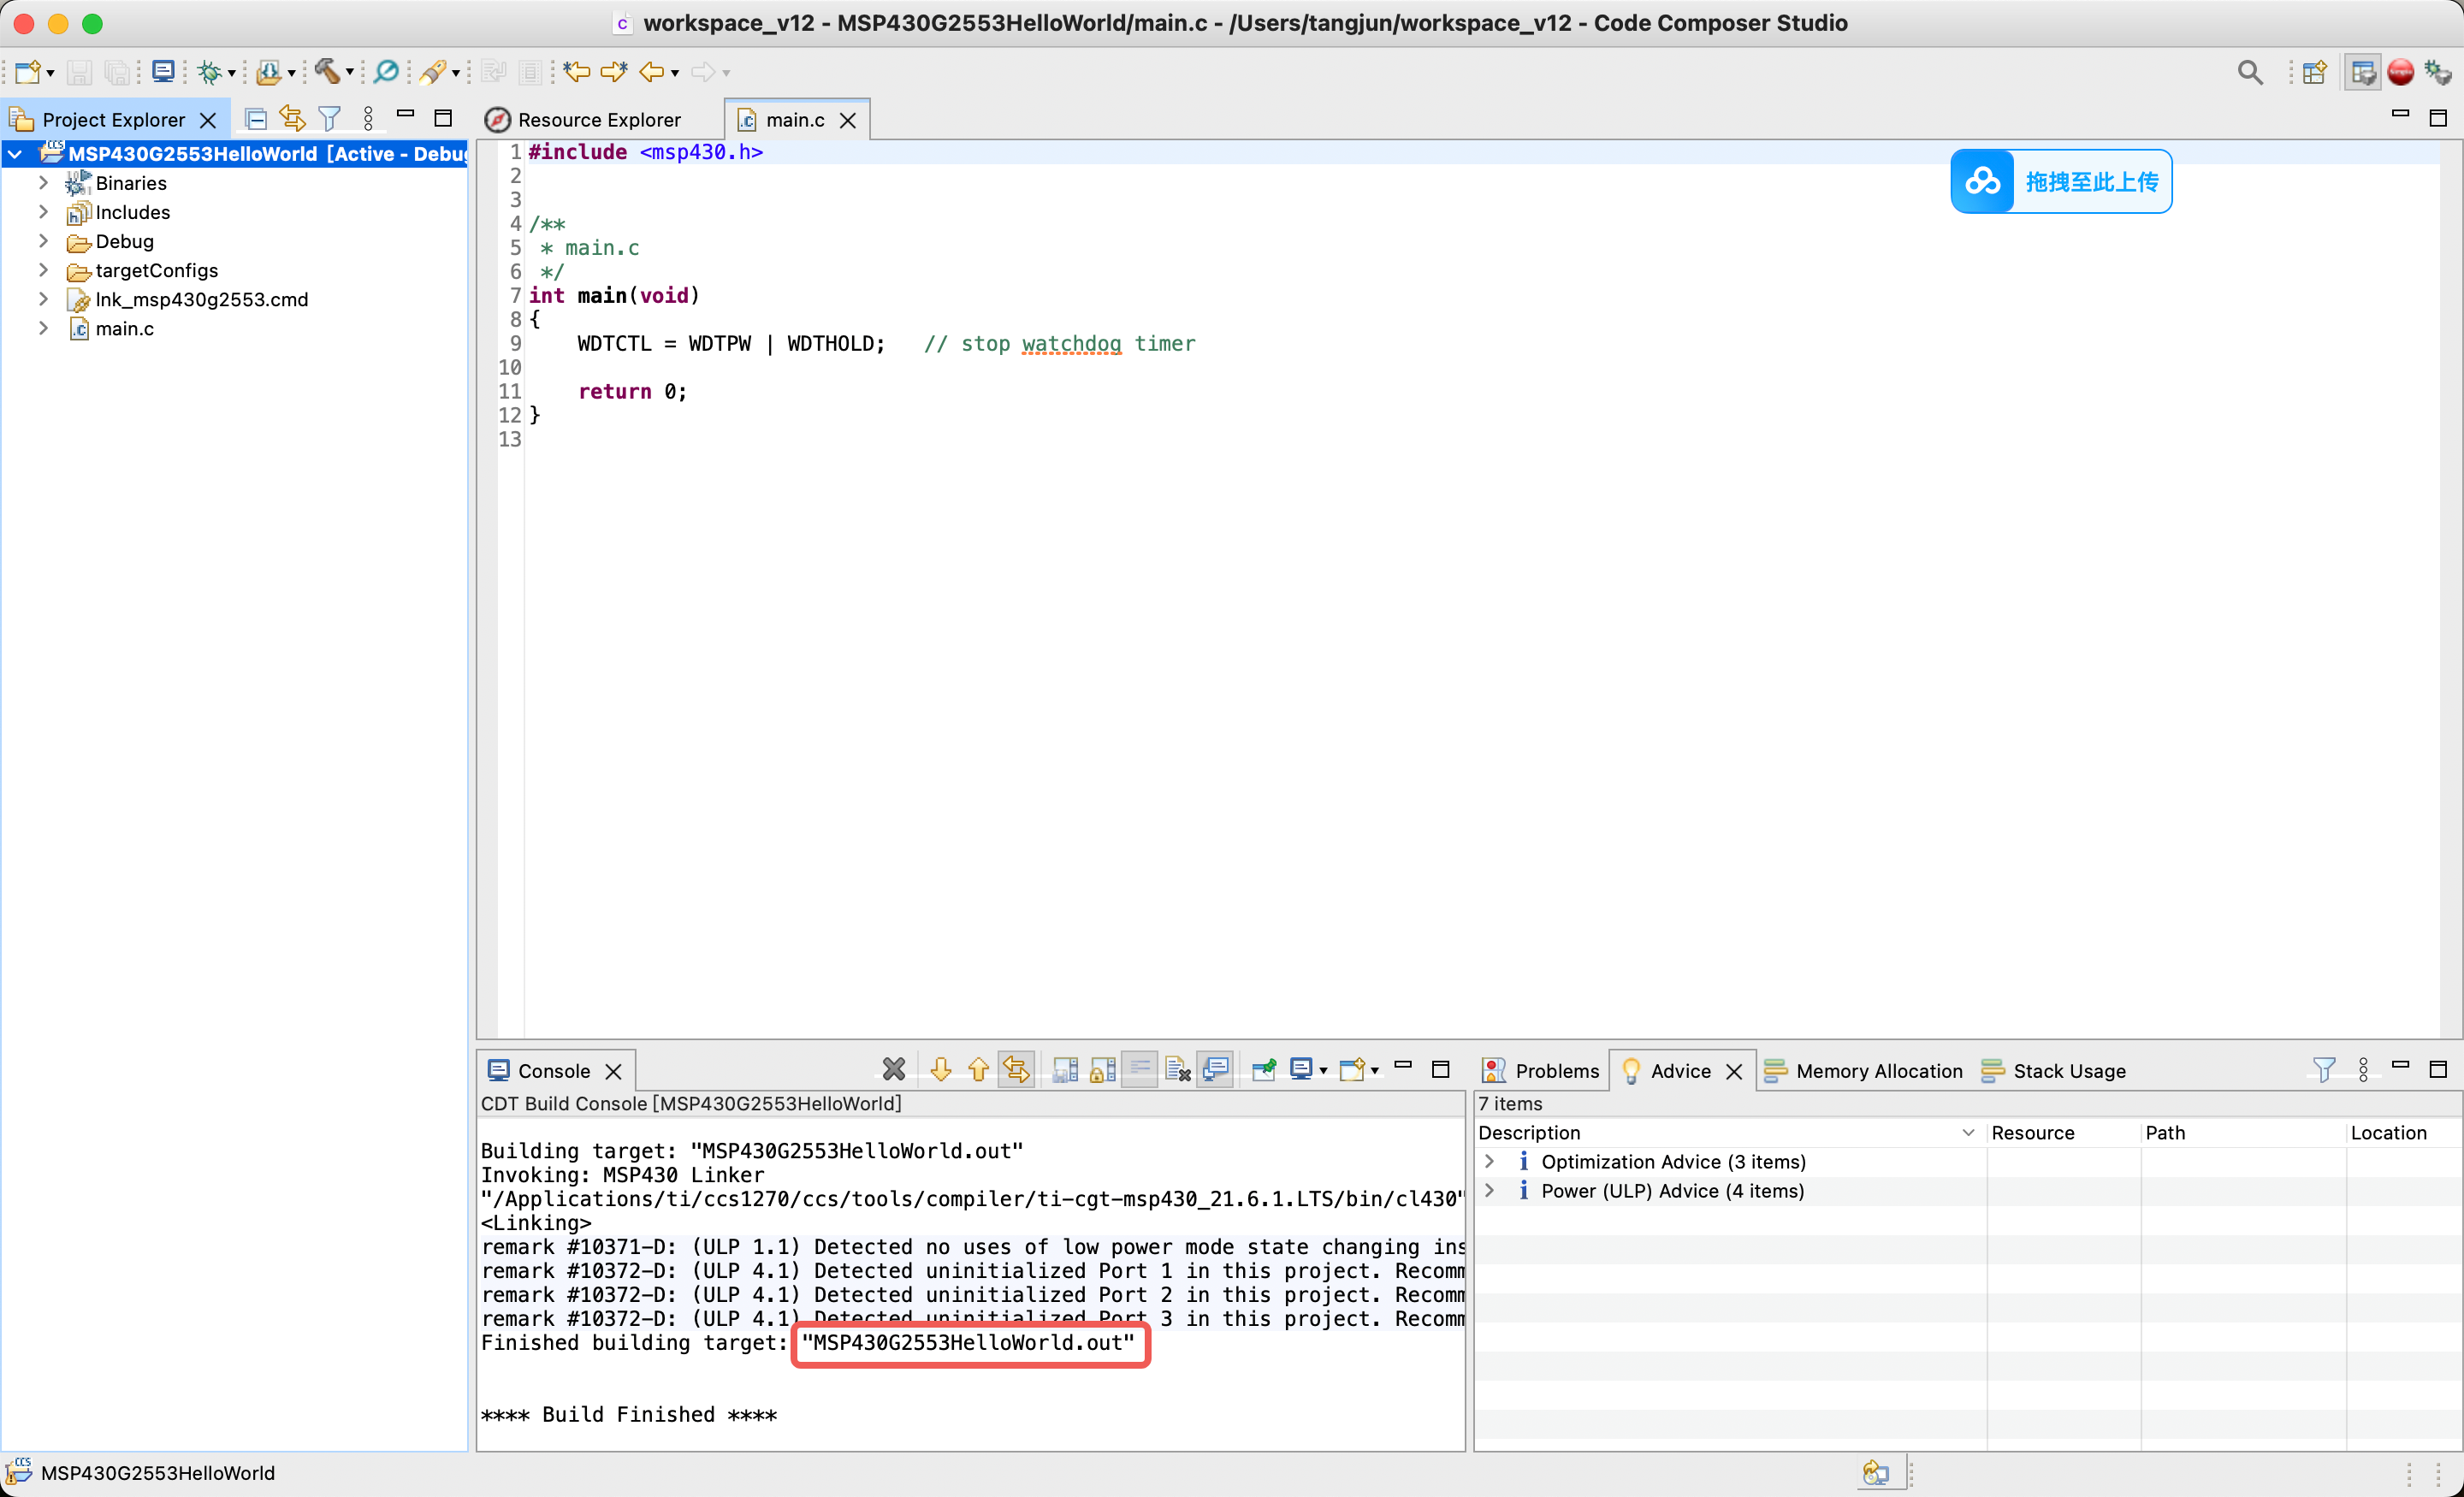
Task: Build project with the hammer icon
Action: pos(327,72)
